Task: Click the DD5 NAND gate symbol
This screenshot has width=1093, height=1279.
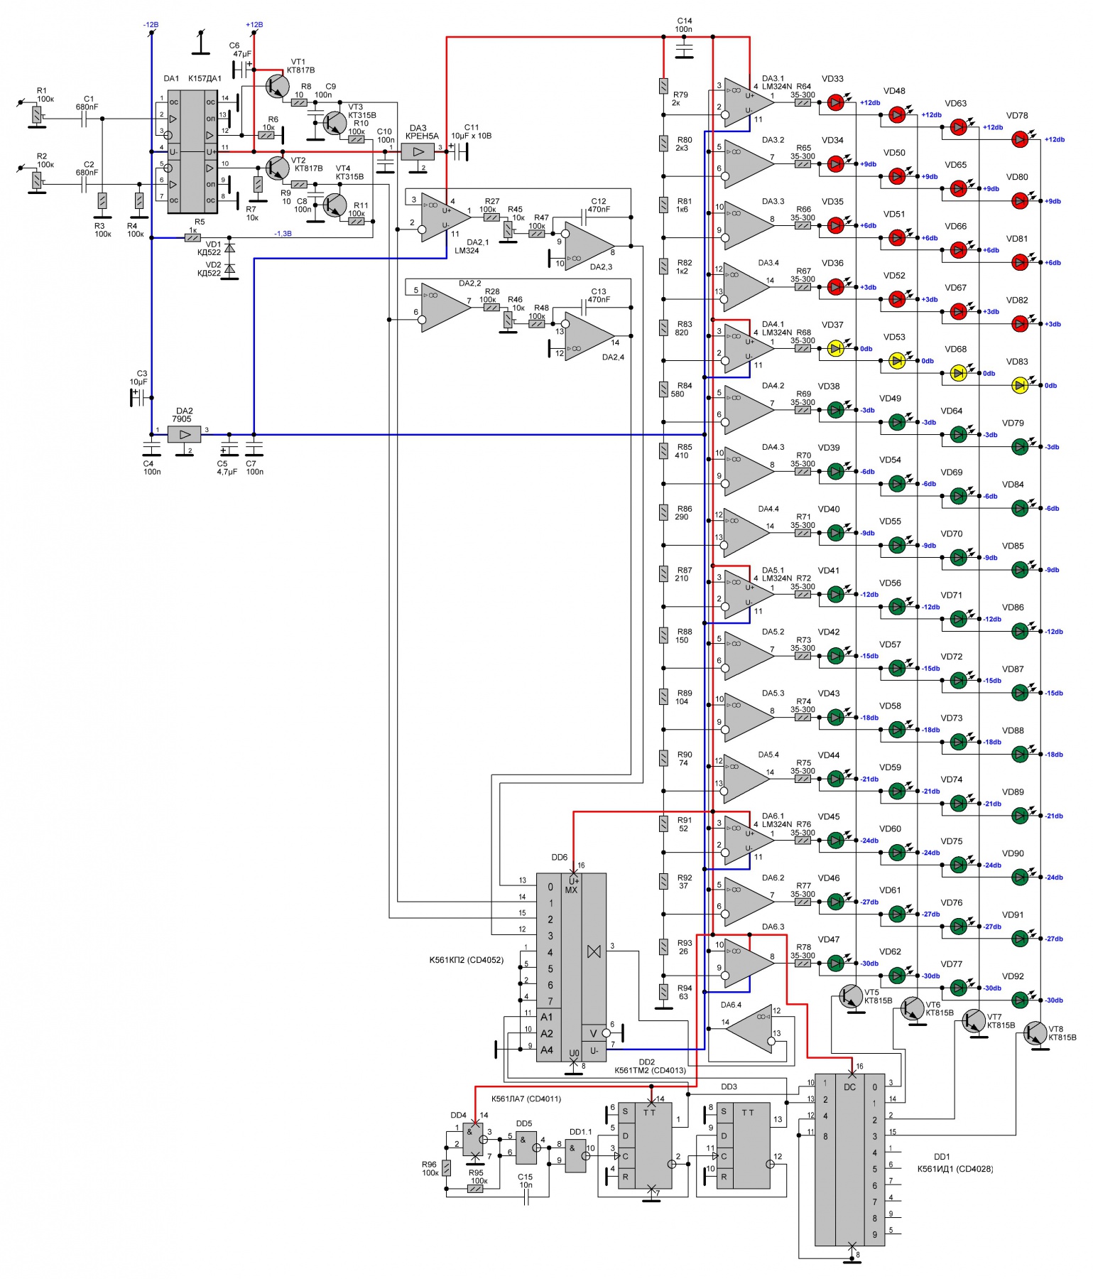Action: [528, 1147]
